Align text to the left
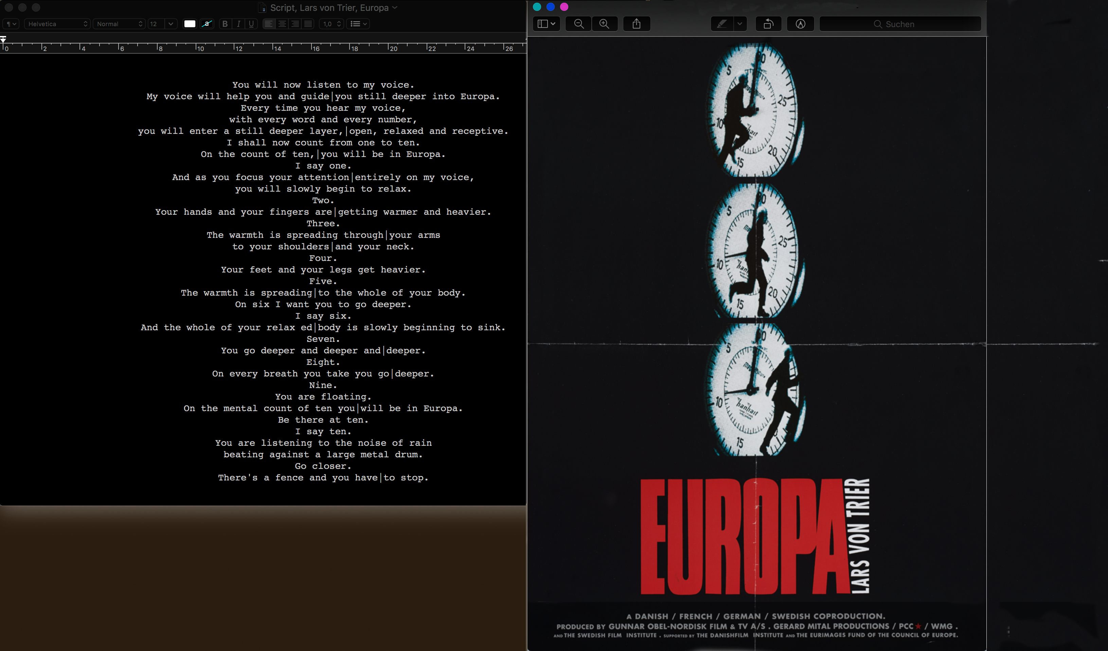This screenshot has height=651, width=1108. tap(268, 24)
